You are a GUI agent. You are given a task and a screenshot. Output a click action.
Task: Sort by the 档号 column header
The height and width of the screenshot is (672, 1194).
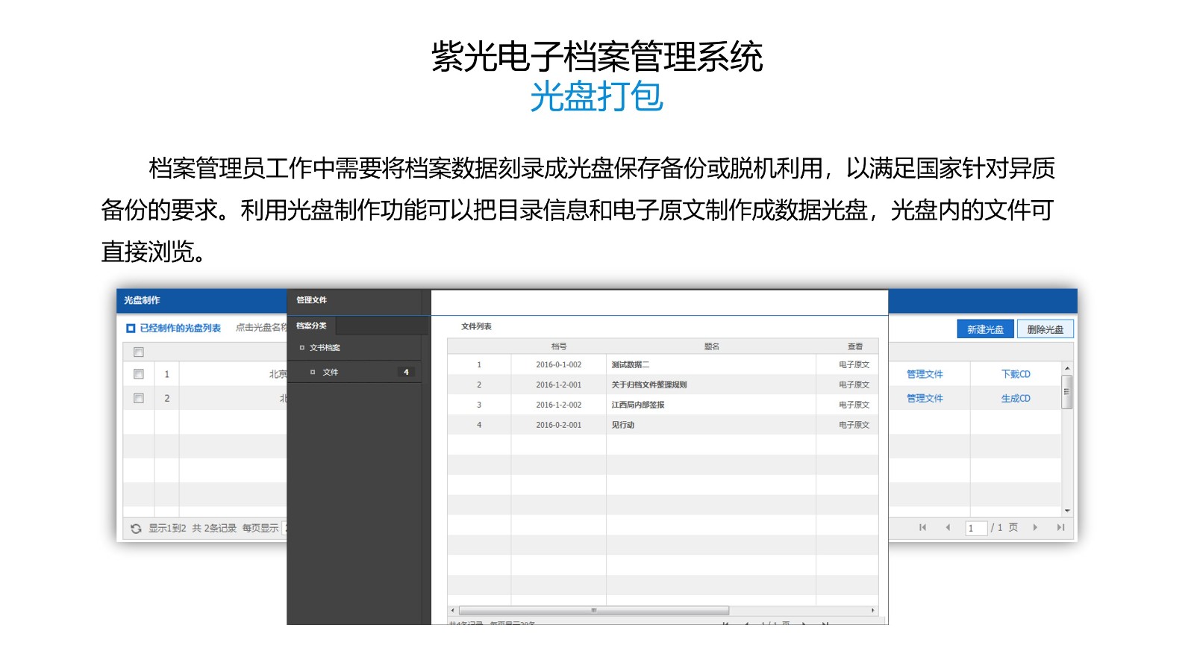click(559, 346)
